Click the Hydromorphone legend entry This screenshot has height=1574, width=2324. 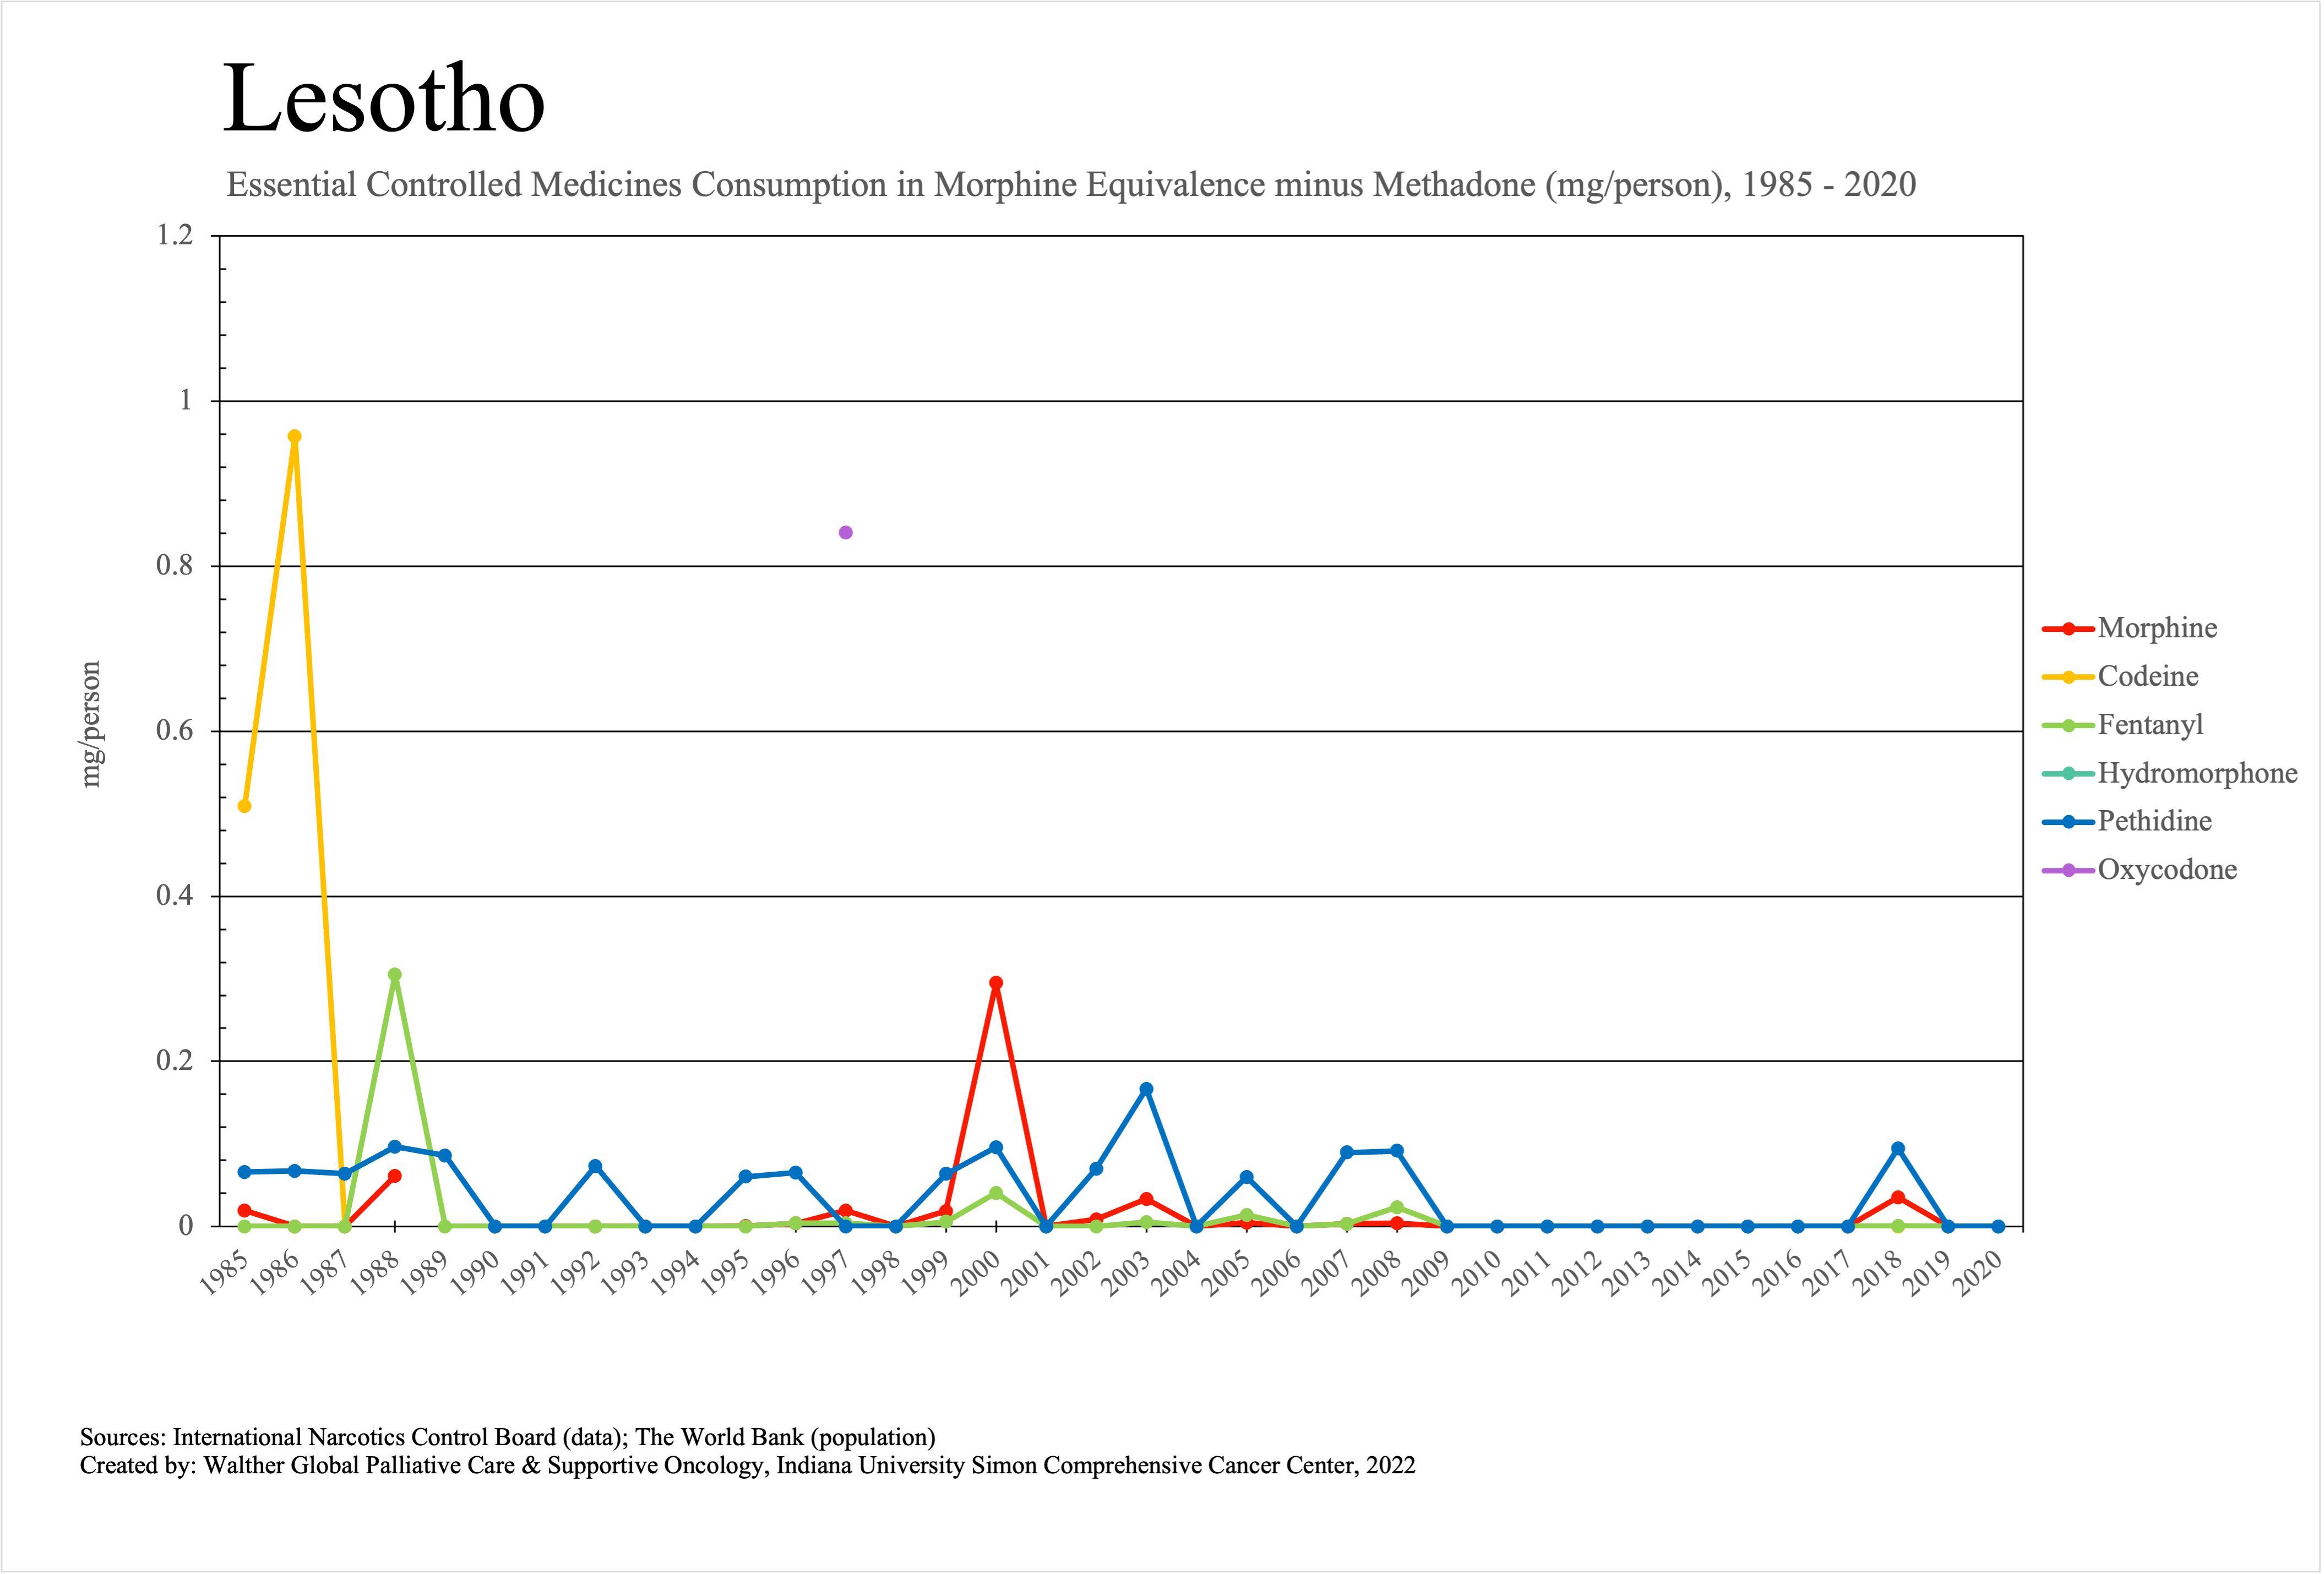click(x=2196, y=773)
